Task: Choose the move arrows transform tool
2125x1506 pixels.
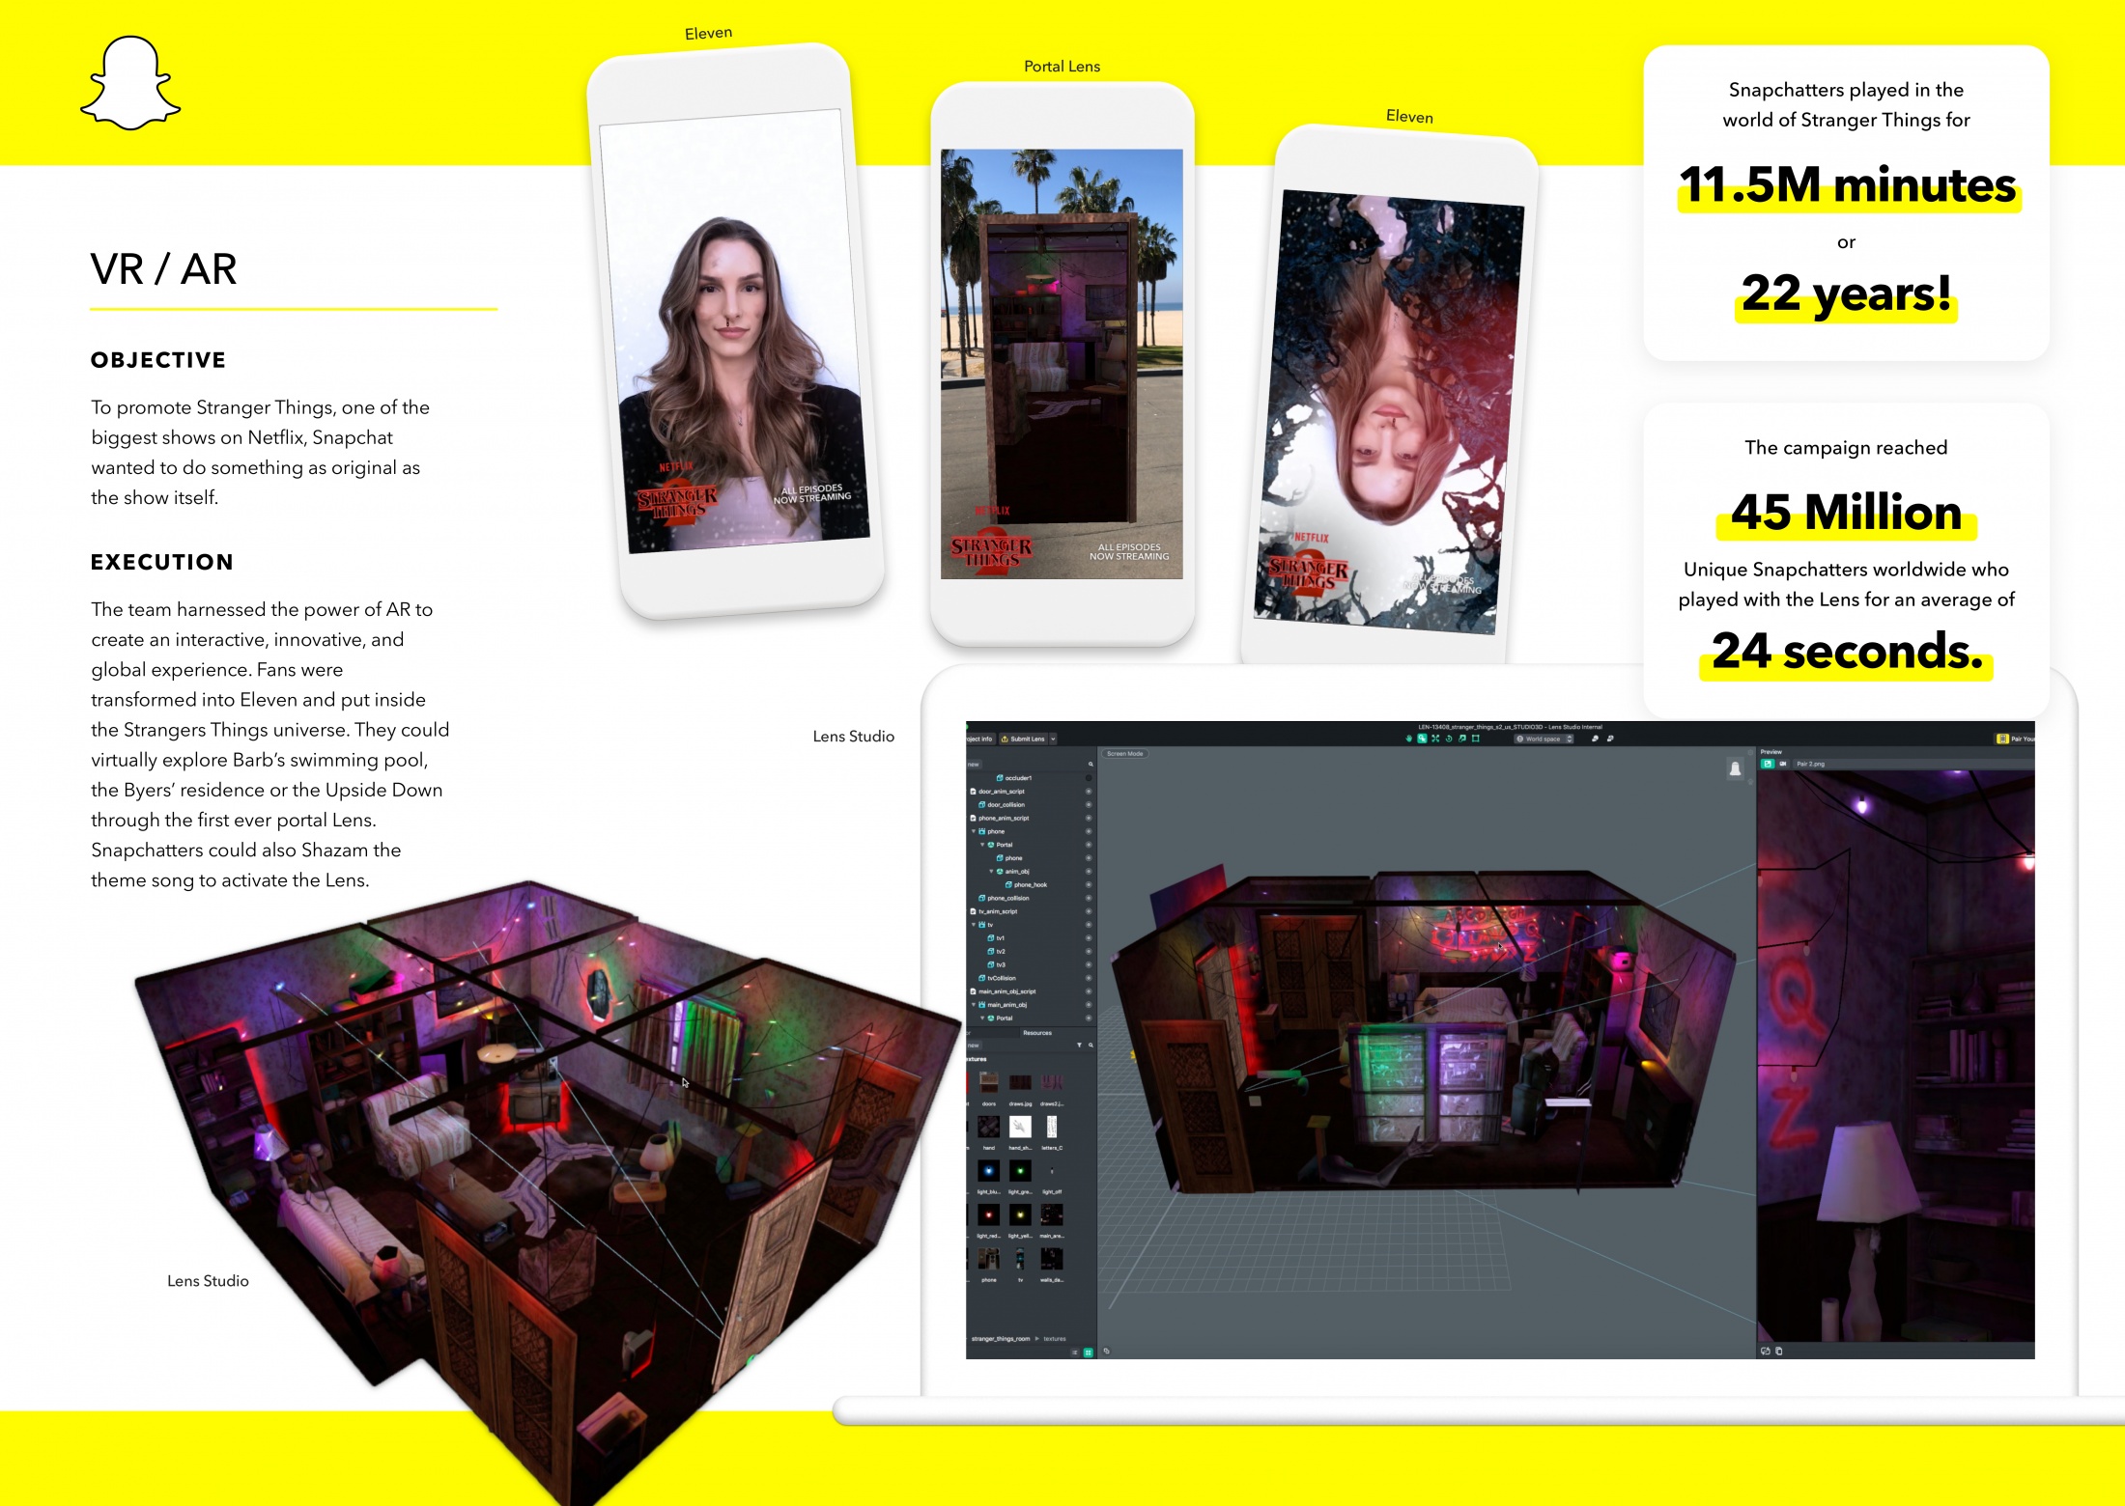Action: 1435,739
